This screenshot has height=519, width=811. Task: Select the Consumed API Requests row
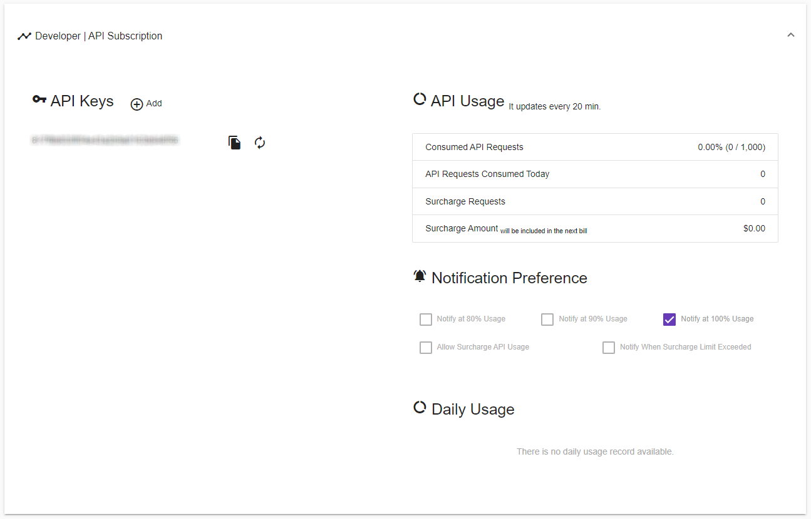pyautogui.click(x=595, y=147)
